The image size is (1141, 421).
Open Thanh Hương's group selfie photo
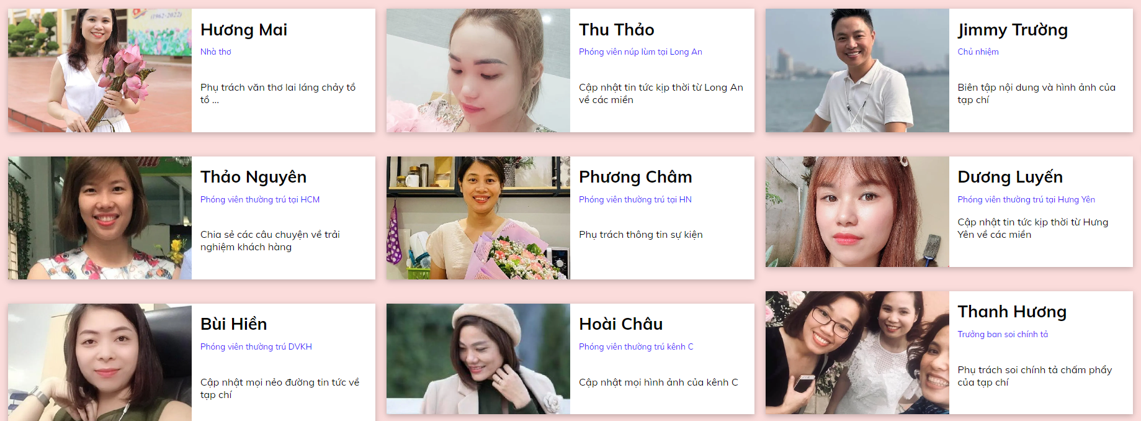(x=857, y=353)
